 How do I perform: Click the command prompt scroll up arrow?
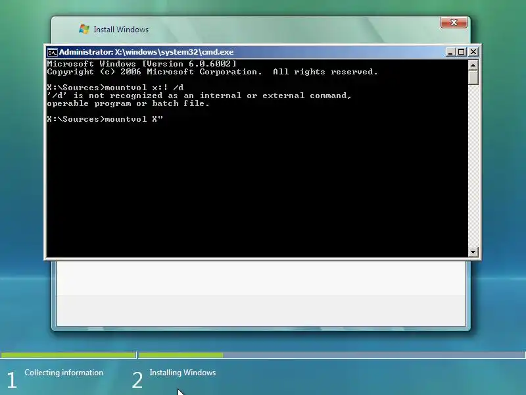pyautogui.click(x=473, y=65)
